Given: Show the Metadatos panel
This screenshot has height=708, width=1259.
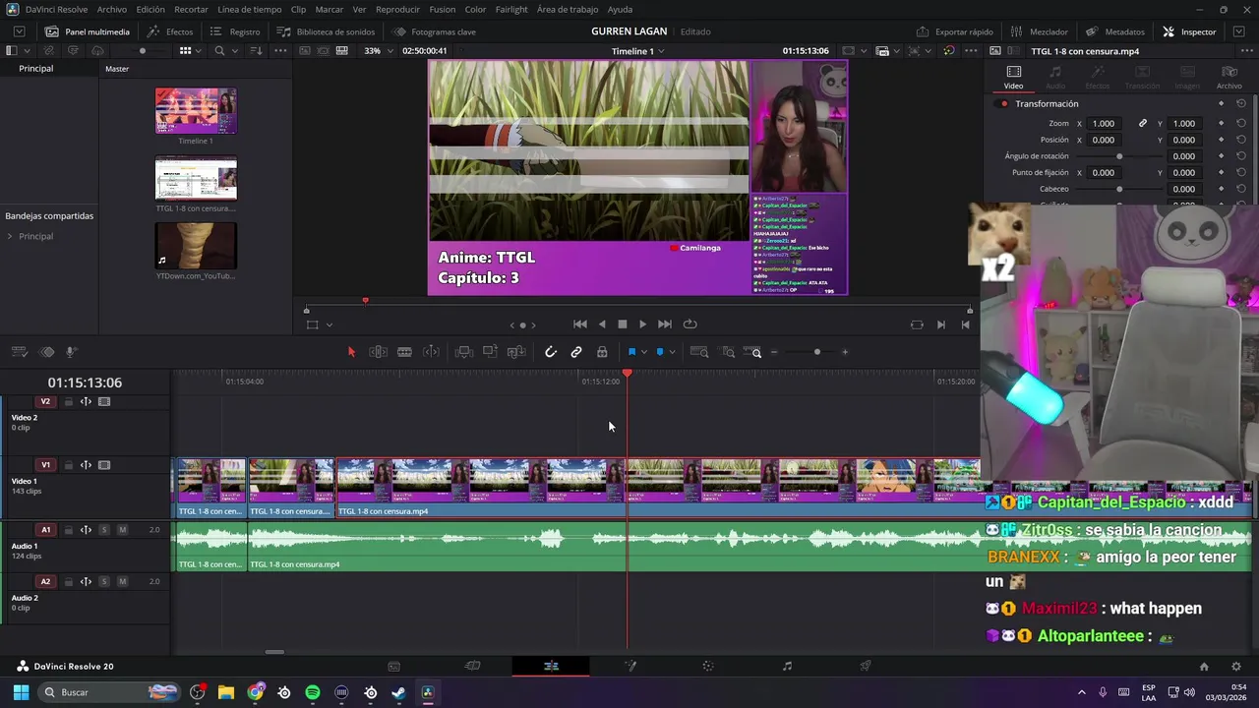Looking at the screenshot, I should tap(1115, 31).
